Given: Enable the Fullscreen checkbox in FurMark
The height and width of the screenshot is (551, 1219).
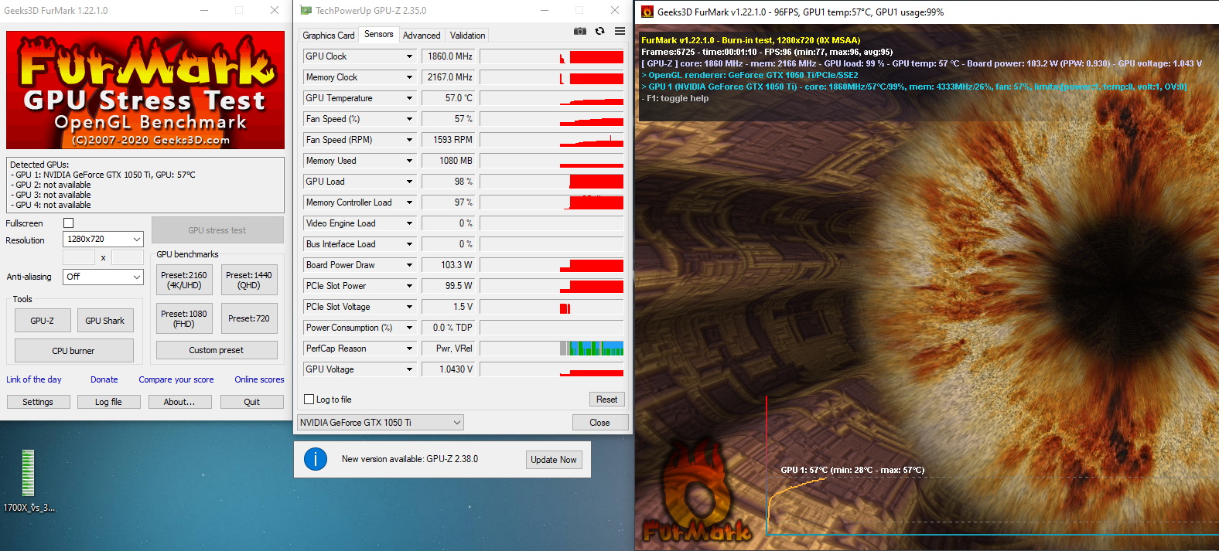Looking at the screenshot, I should [68, 223].
